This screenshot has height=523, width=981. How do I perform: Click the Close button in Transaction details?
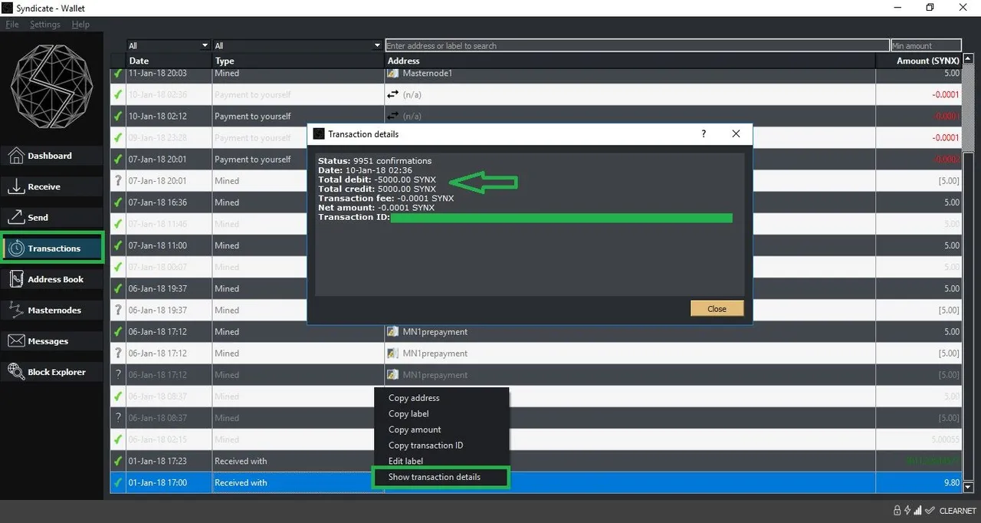tap(717, 308)
